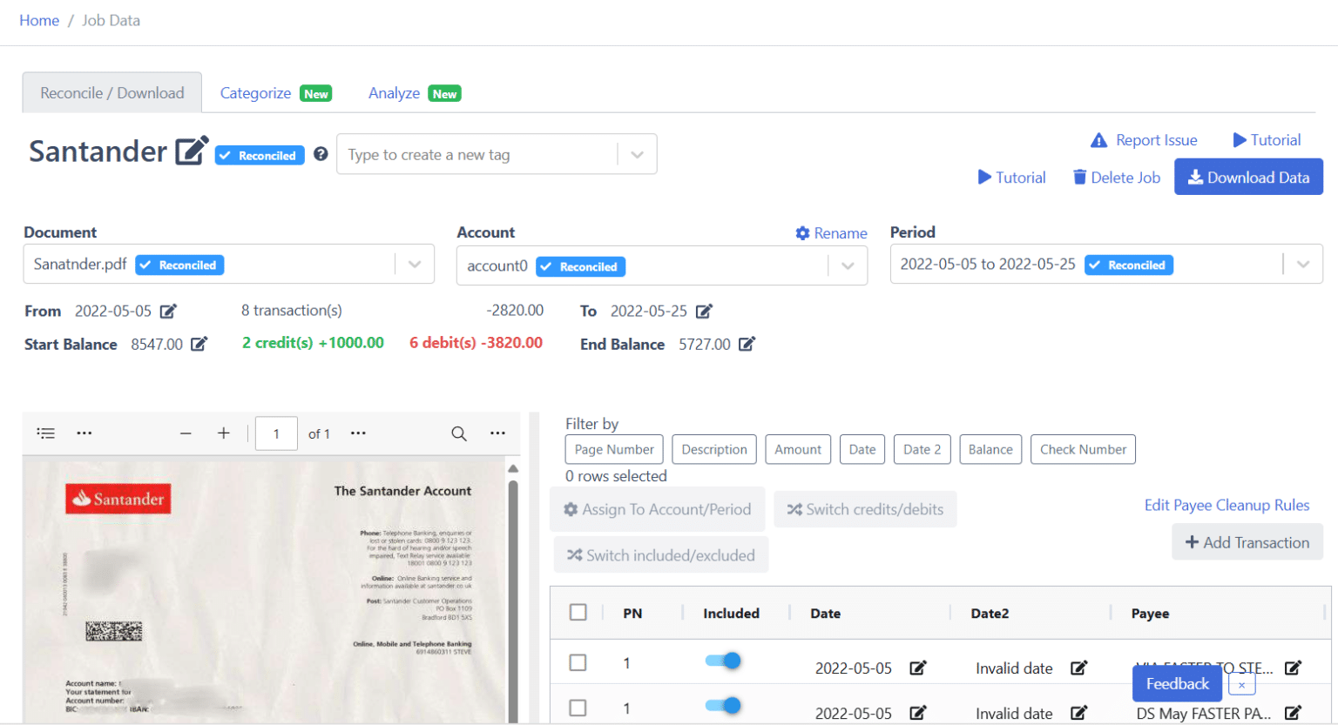Screen dimensions: 1338x725
Task: Open the account0 selector dropdown
Action: coord(846,265)
